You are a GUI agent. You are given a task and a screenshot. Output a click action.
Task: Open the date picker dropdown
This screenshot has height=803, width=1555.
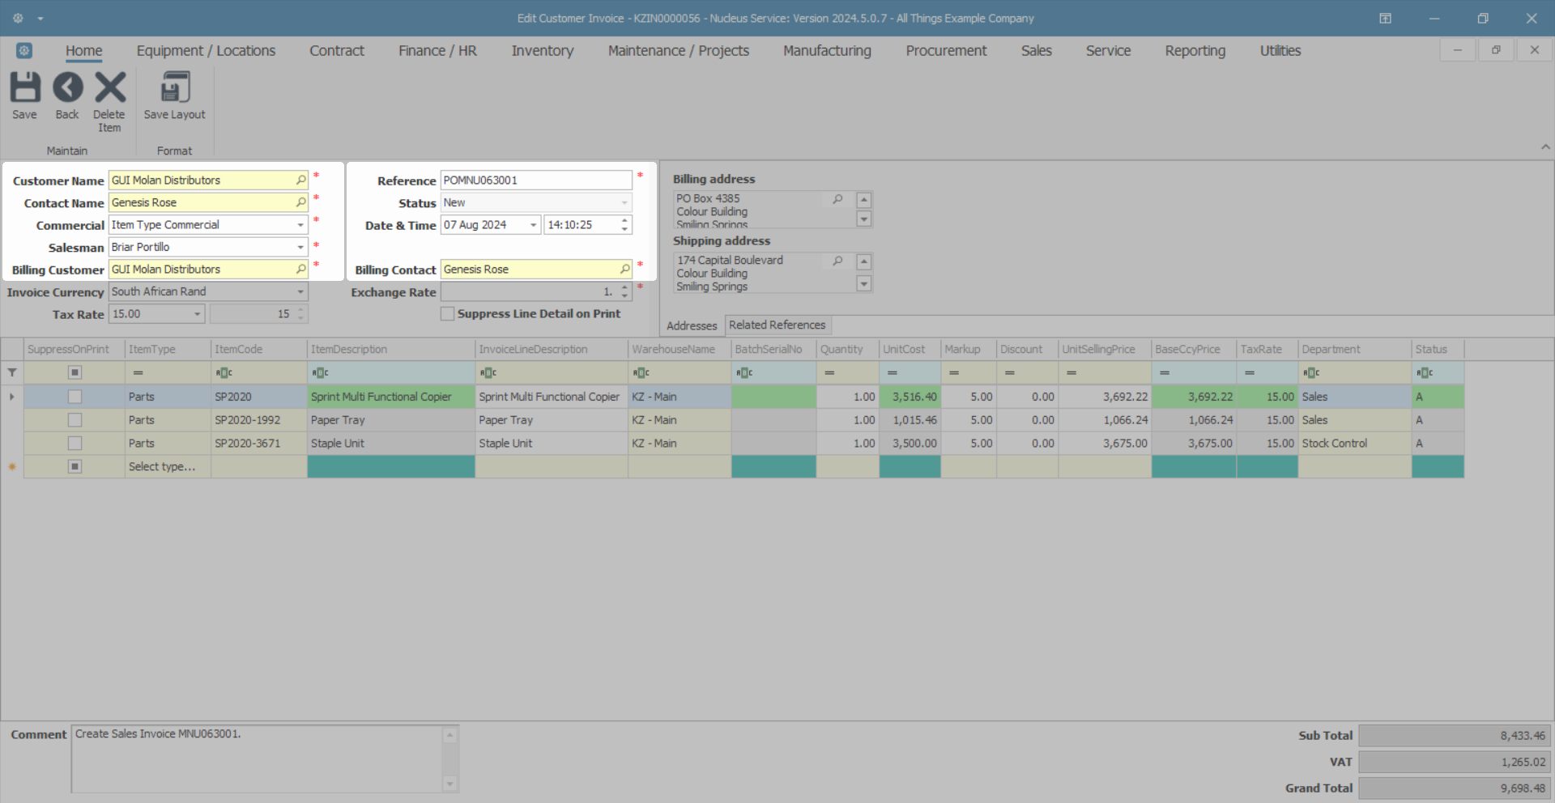[x=533, y=225]
